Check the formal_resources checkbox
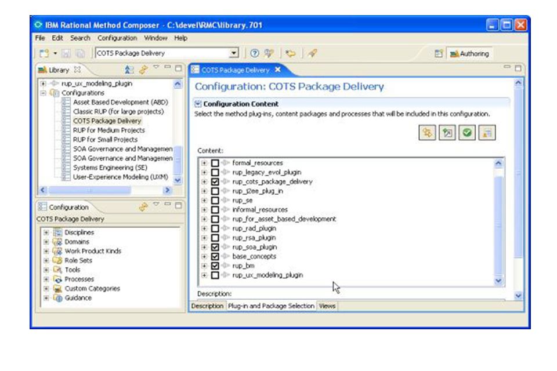Image resolution: width=557 pixels, height=371 pixels. [215, 163]
